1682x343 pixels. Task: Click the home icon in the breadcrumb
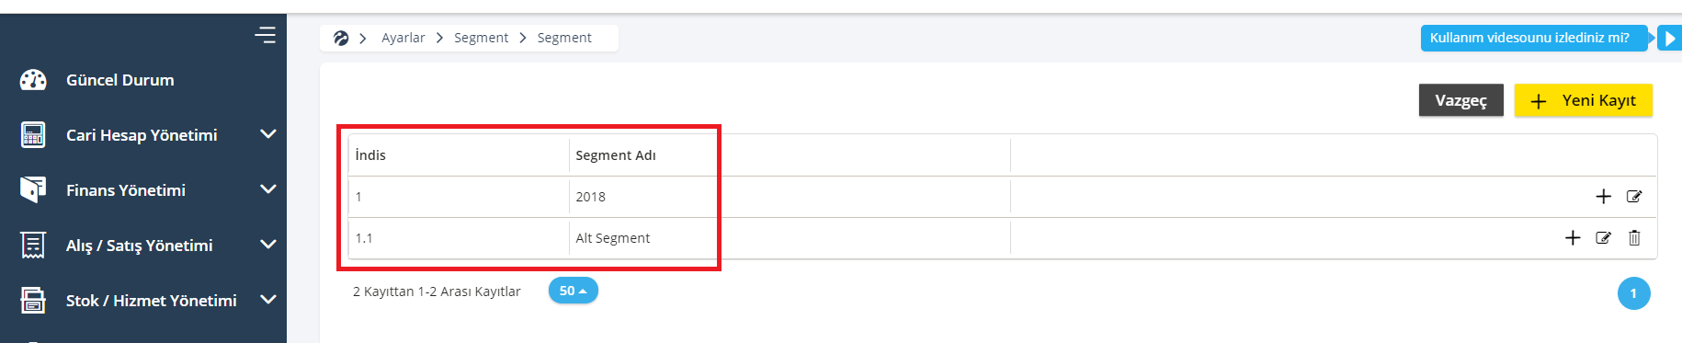tap(341, 38)
